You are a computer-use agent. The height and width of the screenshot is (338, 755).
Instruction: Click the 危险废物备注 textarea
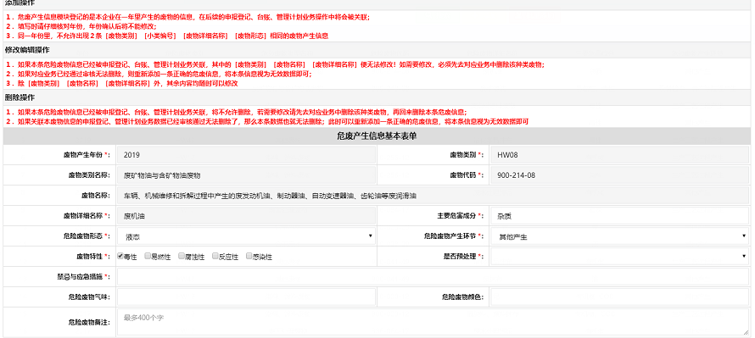433,322
